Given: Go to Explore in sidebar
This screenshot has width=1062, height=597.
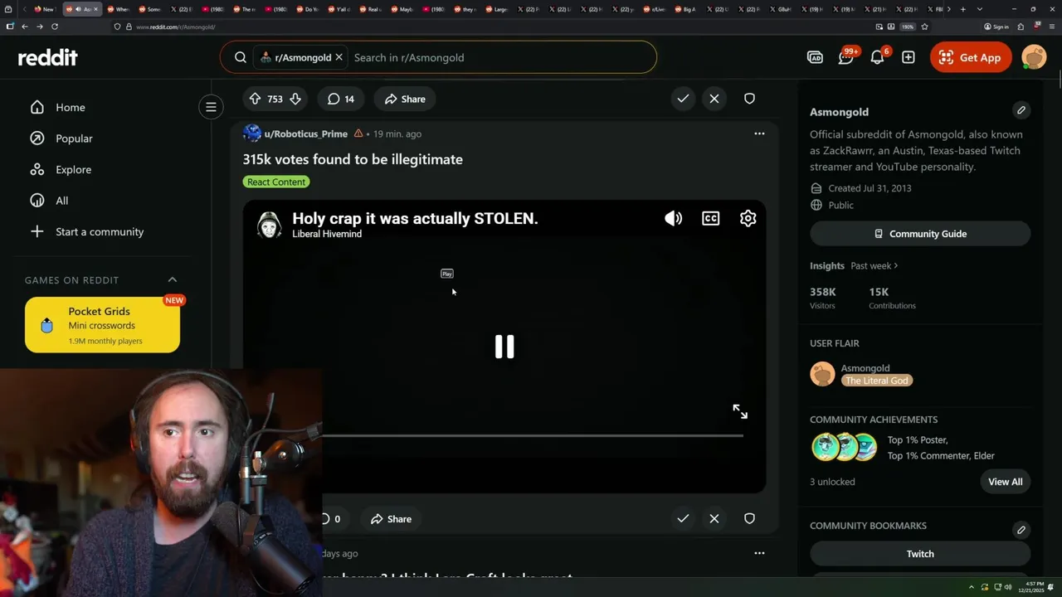Looking at the screenshot, I should (x=73, y=169).
